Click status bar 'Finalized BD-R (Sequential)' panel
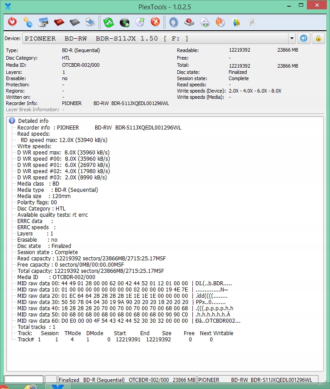 pyautogui.click(x=127, y=380)
